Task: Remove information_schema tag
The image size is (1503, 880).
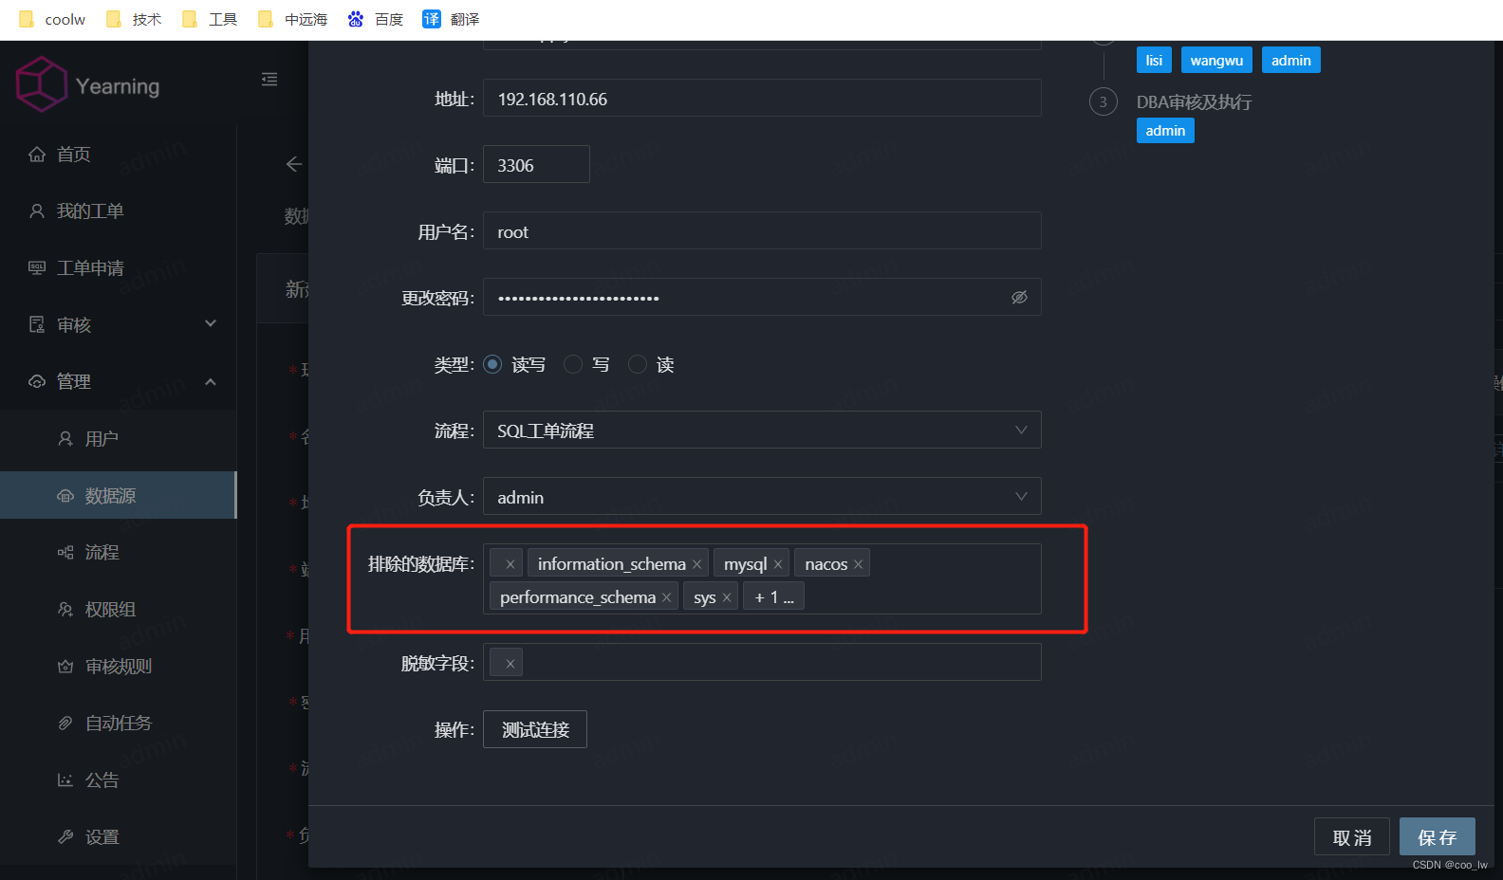Action: [696, 564]
